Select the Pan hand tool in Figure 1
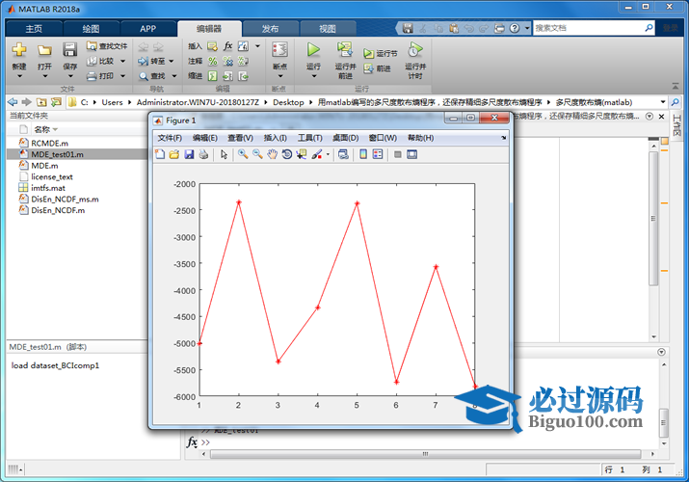This screenshot has height=482, width=689. point(272,154)
